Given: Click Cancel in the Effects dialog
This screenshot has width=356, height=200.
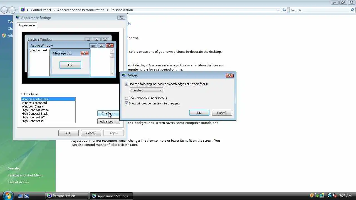Looking at the screenshot, I should [x=222, y=113].
